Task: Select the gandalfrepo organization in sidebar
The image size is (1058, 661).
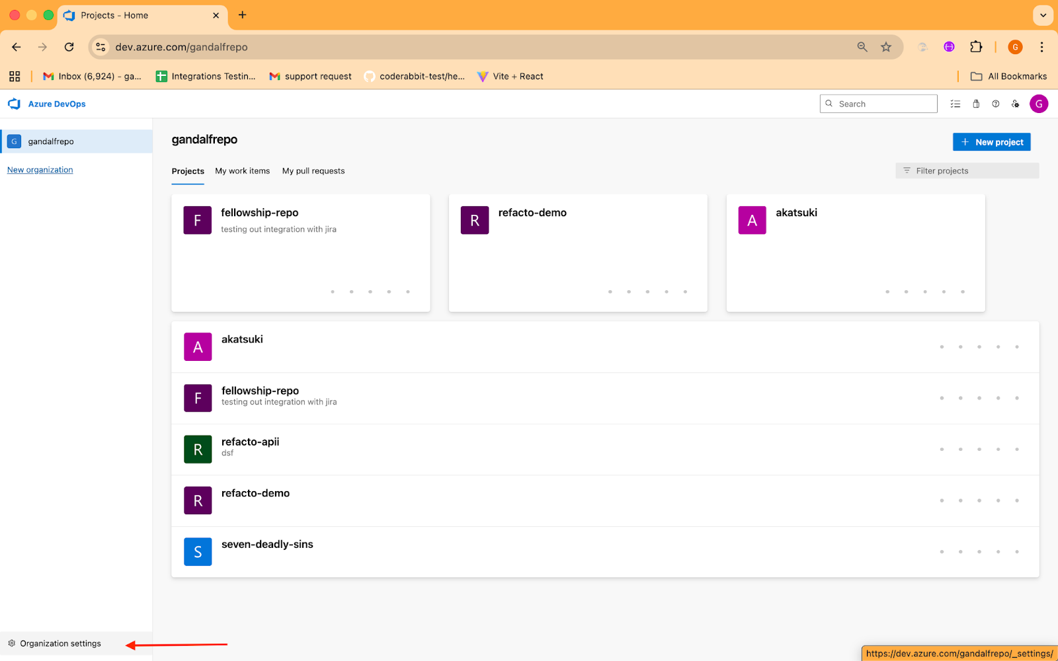Action: click(x=77, y=141)
